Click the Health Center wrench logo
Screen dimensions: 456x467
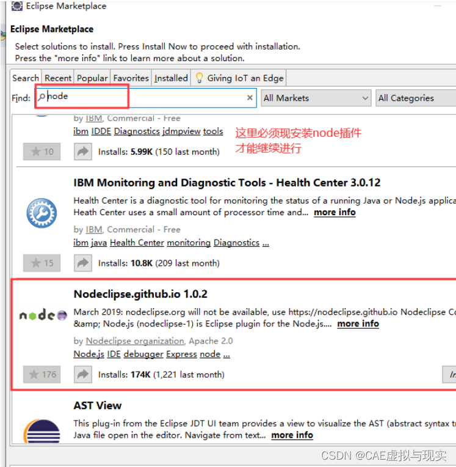(x=42, y=213)
